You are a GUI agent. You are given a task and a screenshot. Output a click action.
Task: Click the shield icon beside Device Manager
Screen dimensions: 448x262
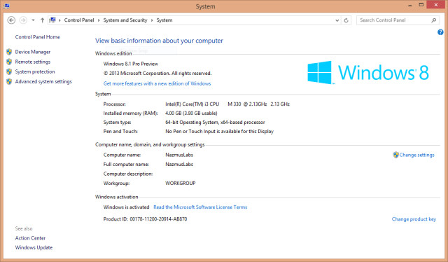(x=9, y=52)
